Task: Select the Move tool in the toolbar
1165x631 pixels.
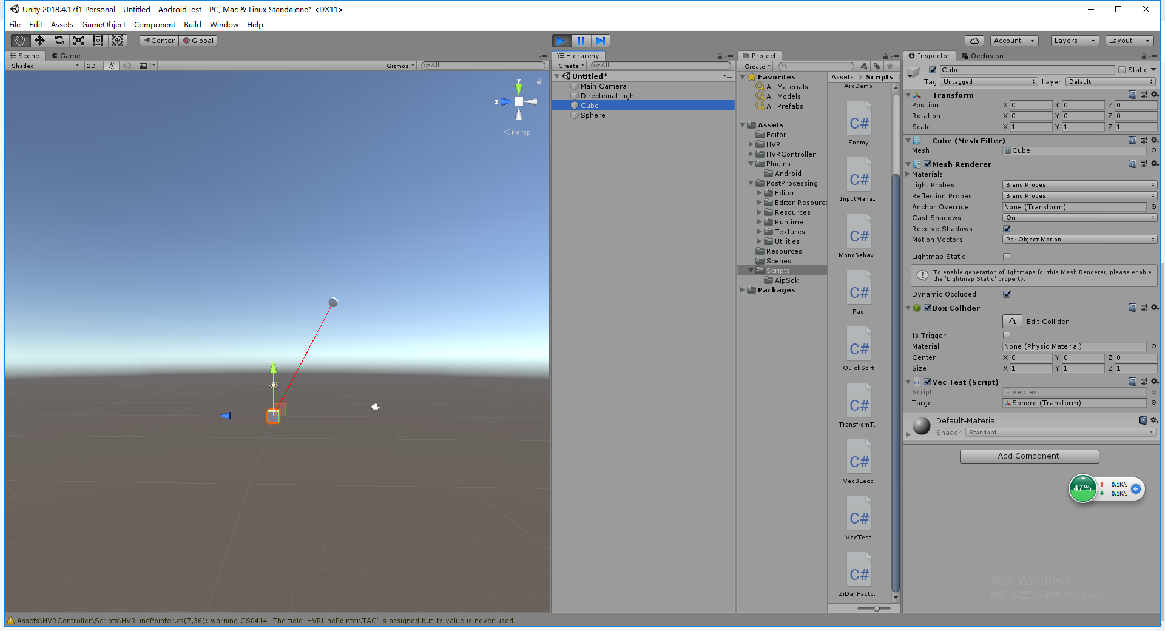Action: coord(39,40)
